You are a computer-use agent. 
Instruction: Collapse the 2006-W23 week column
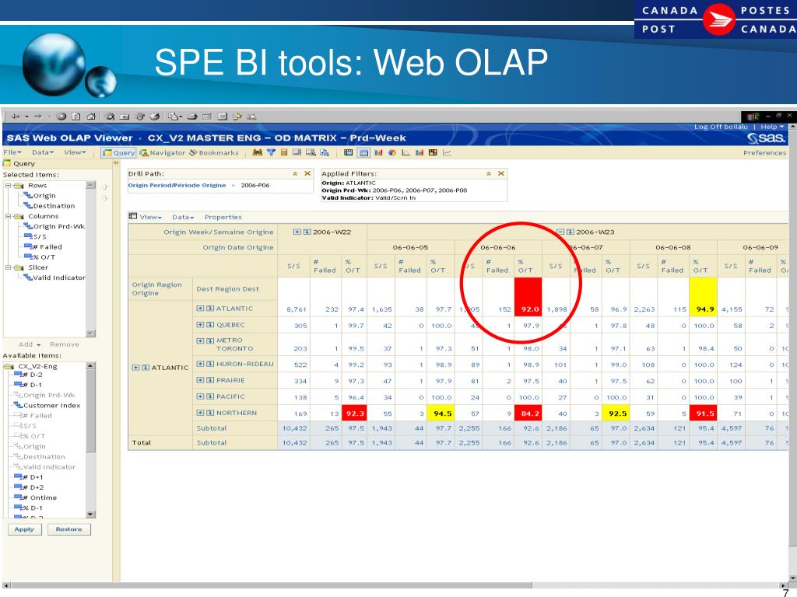[x=560, y=232]
